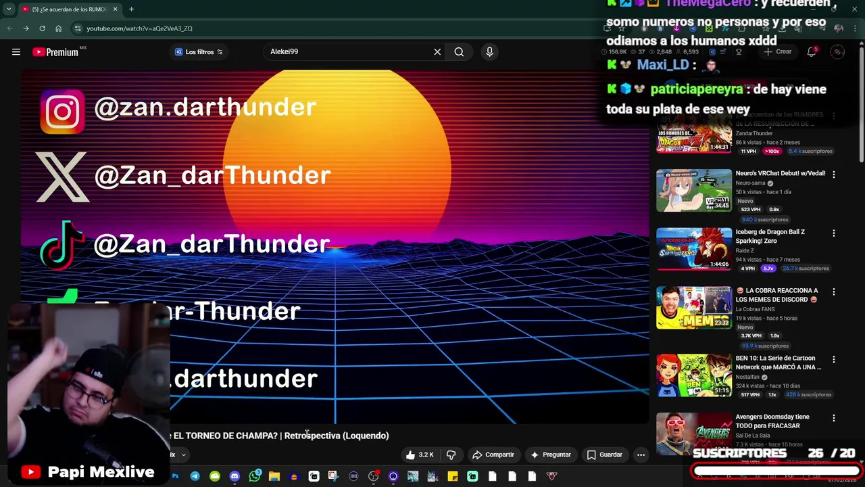Viewport: 865px width, 487px height.
Task: Open the Nostalfan channel link
Action: (747, 377)
